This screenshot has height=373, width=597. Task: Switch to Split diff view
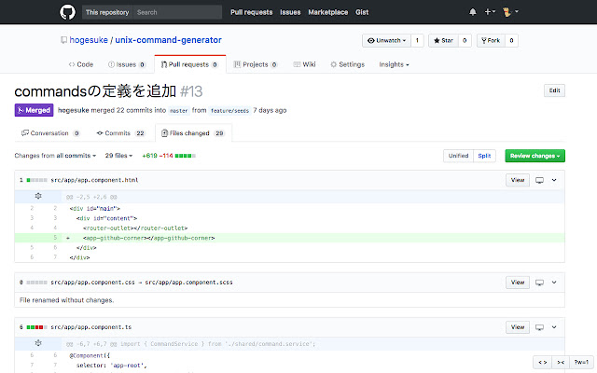pyautogui.click(x=484, y=156)
